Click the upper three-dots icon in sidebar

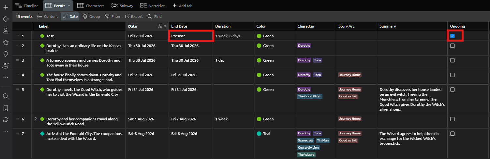point(6,78)
